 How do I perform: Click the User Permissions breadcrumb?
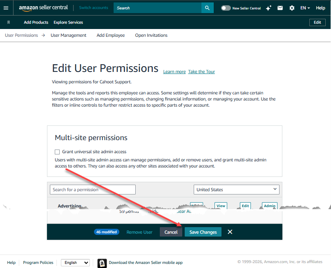[22, 35]
